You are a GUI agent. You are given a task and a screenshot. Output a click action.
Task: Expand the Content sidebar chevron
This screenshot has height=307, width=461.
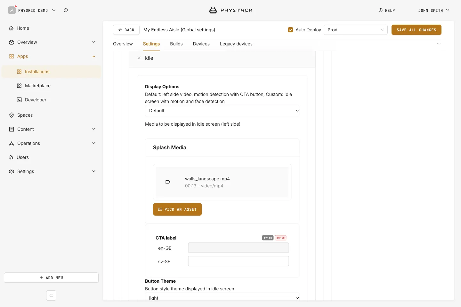pyautogui.click(x=94, y=129)
